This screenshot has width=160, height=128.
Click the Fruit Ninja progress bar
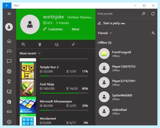[64, 93]
